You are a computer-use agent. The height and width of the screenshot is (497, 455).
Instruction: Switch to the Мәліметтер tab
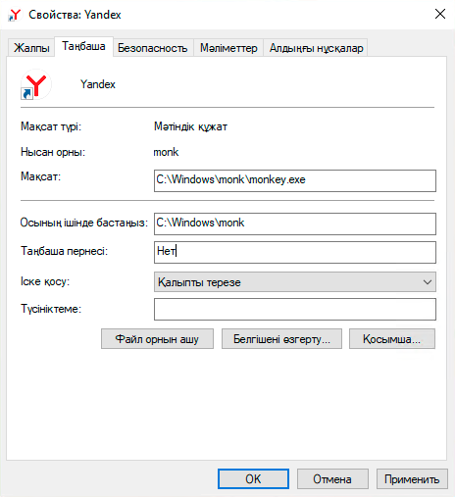[x=228, y=48]
